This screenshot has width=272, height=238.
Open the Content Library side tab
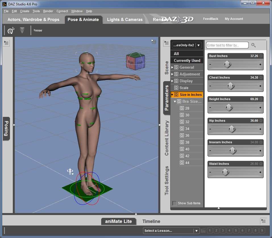click(167, 138)
